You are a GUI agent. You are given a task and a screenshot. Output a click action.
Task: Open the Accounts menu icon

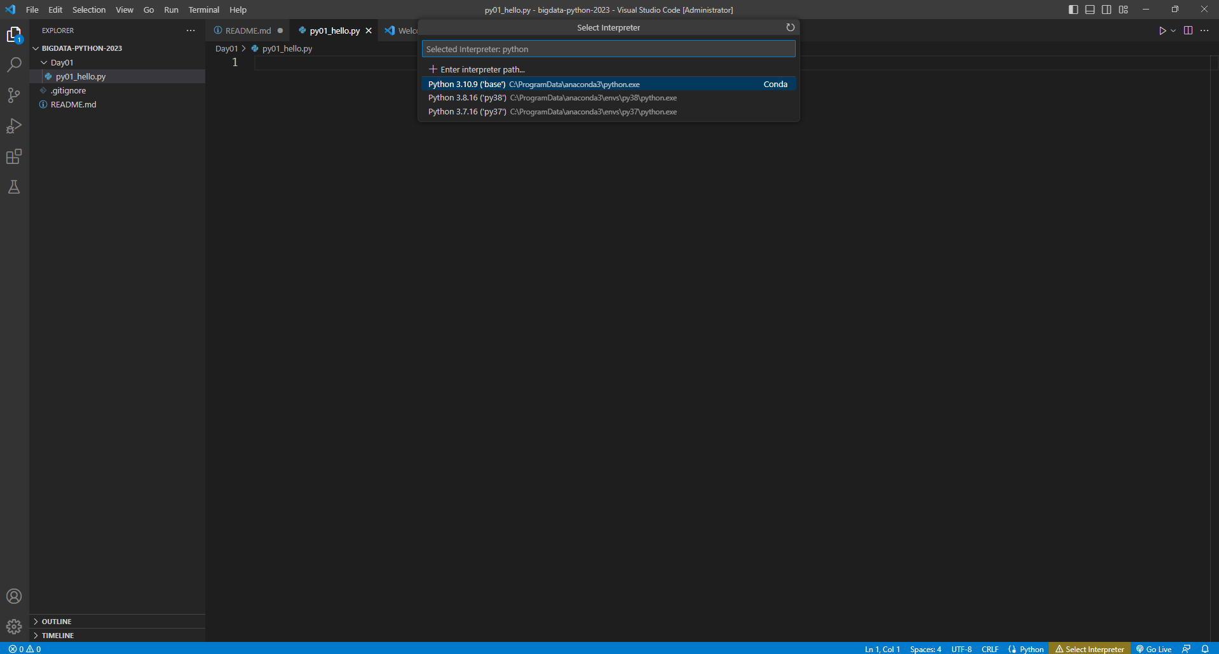[14, 596]
